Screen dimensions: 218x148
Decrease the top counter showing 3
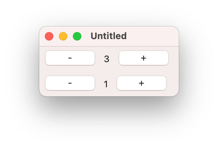pos(70,58)
